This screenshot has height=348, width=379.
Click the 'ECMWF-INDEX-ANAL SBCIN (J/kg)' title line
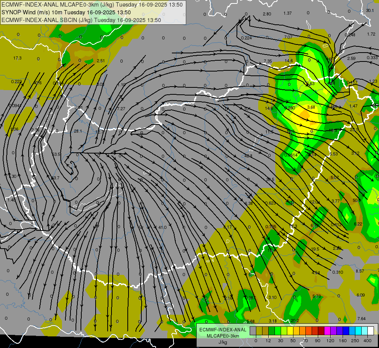click(x=47, y=20)
